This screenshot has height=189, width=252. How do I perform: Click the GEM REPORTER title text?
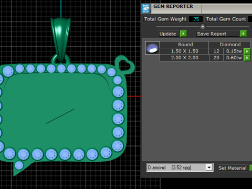tap(173, 6)
